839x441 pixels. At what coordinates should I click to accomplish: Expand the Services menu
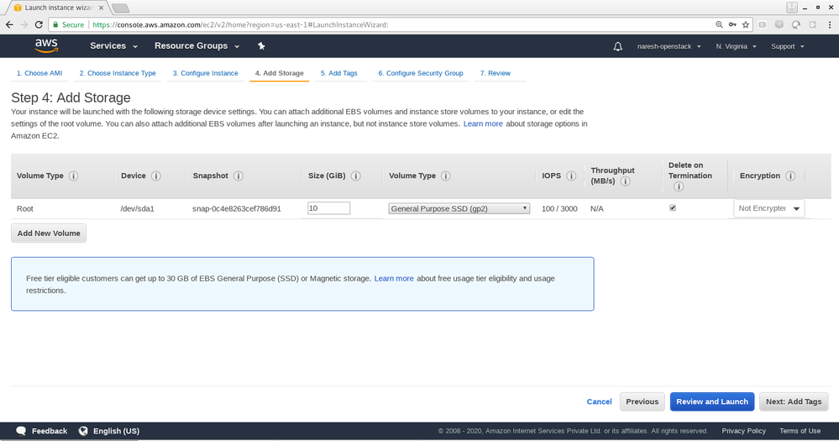pyautogui.click(x=113, y=46)
